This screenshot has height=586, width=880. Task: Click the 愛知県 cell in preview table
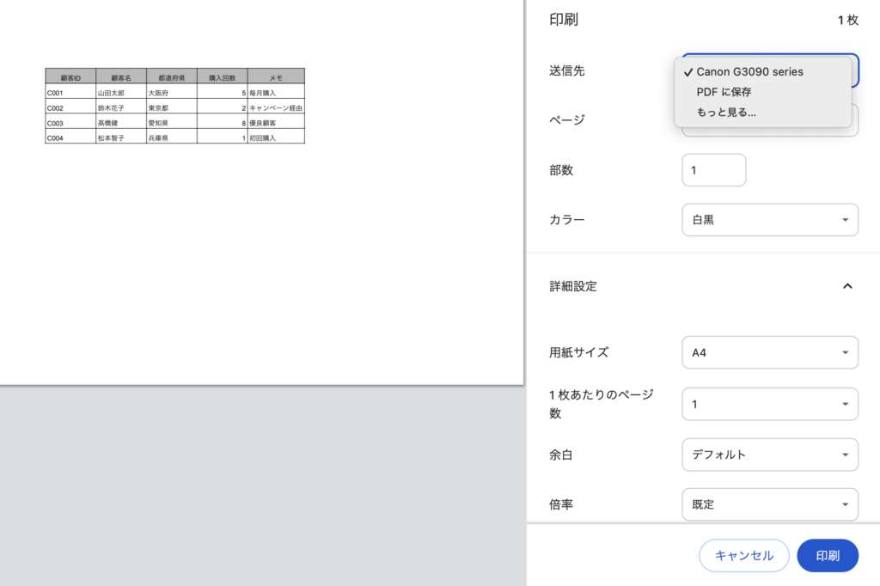coord(158,124)
